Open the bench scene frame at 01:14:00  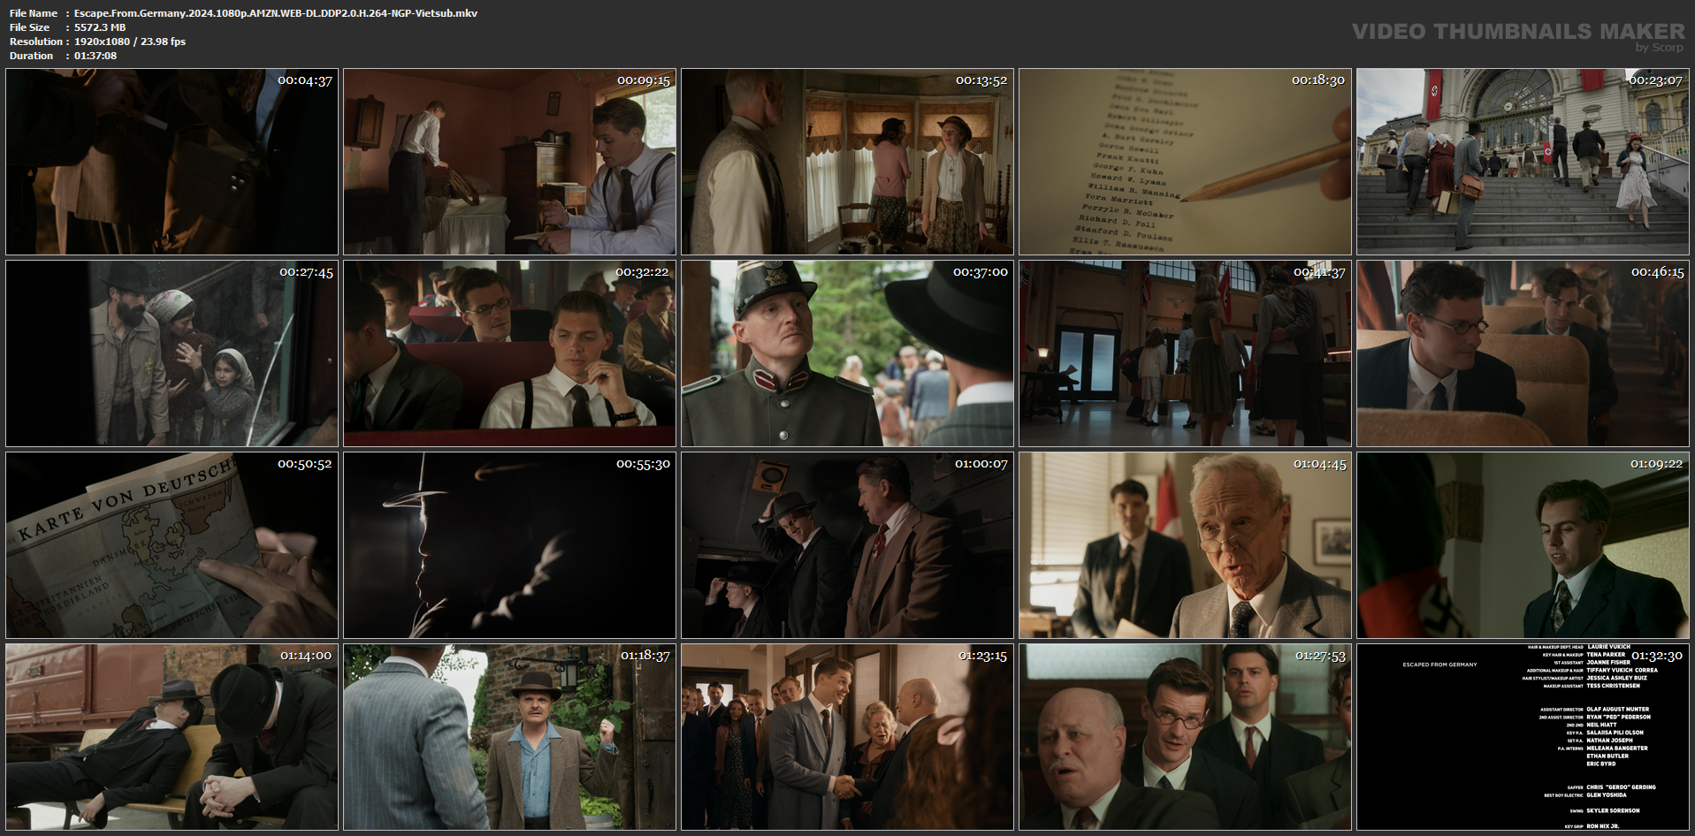tap(172, 737)
